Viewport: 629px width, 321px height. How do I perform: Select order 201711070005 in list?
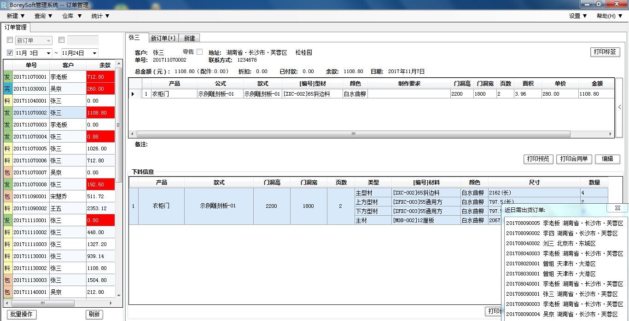point(58,149)
